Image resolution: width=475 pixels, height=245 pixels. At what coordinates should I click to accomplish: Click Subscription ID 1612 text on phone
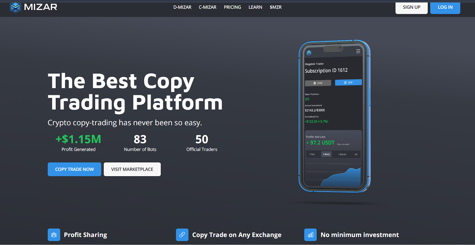pos(326,71)
